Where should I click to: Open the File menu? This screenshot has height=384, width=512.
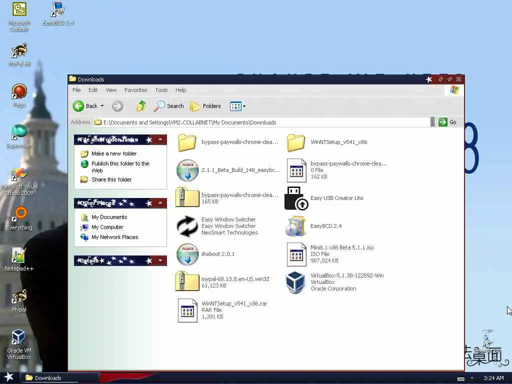(x=76, y=90)
